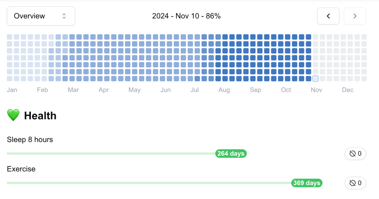Click the 2024 - Nov 10 - 86% header
Image resolution: width=379 pixels, height=199 pixels.
pos(186,16)
